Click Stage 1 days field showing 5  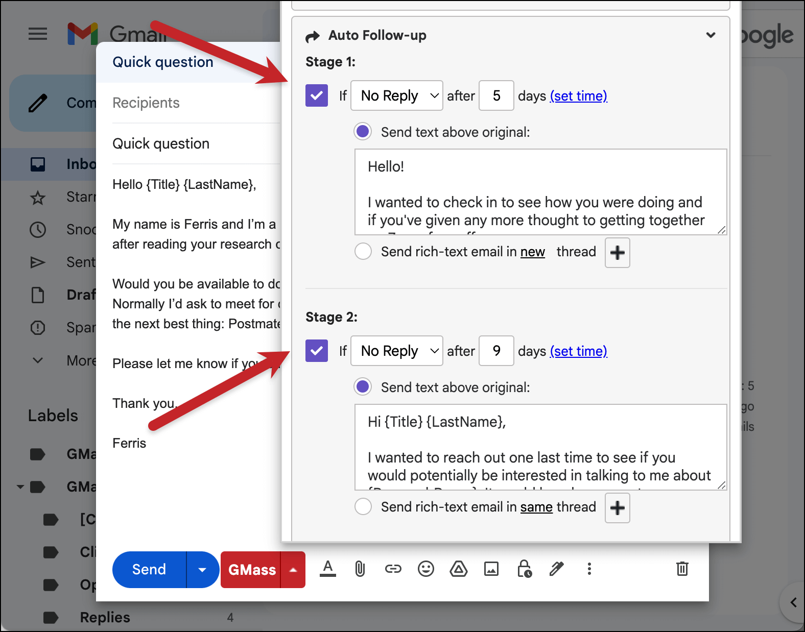click(496, 95)
